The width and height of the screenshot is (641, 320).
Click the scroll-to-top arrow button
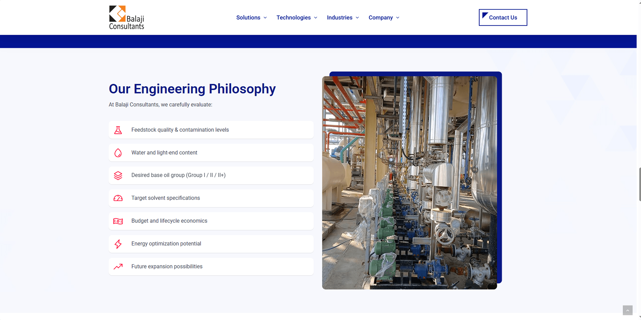tap(627, 310)
